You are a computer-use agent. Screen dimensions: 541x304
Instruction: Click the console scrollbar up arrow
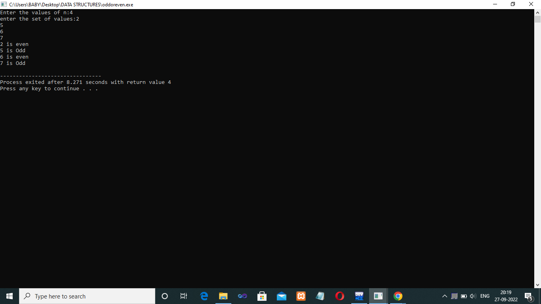(537, 12)
